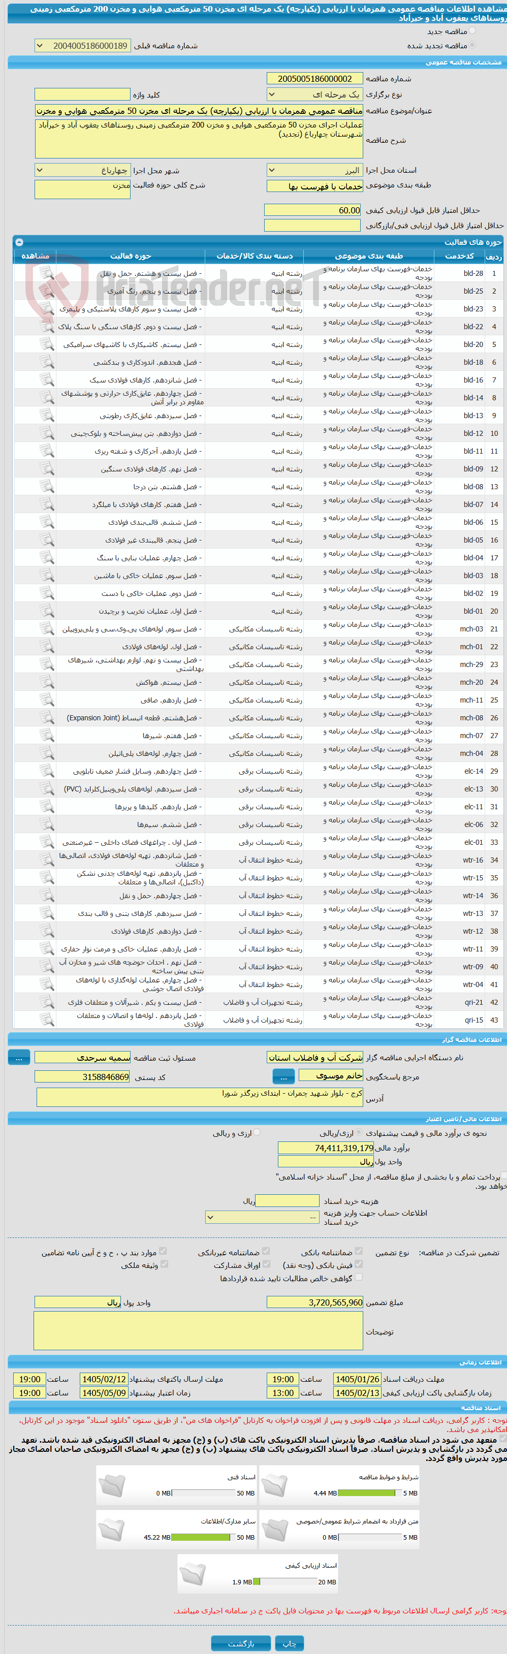Open view icon for row elc-01
Image resolution: width=507 pixels, height=1654 pixels.
[46, 842]
